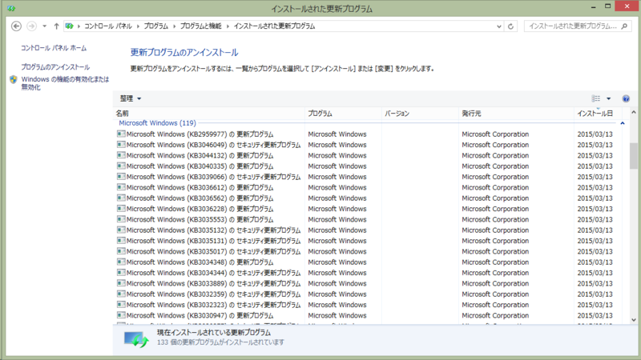The width and height of the screenshot is (641, 360).
Task: Open コントロール パネル ホーム link
Action: (x=54, y=48)
